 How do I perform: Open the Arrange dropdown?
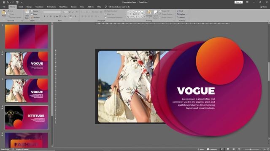tap(149, 14)
